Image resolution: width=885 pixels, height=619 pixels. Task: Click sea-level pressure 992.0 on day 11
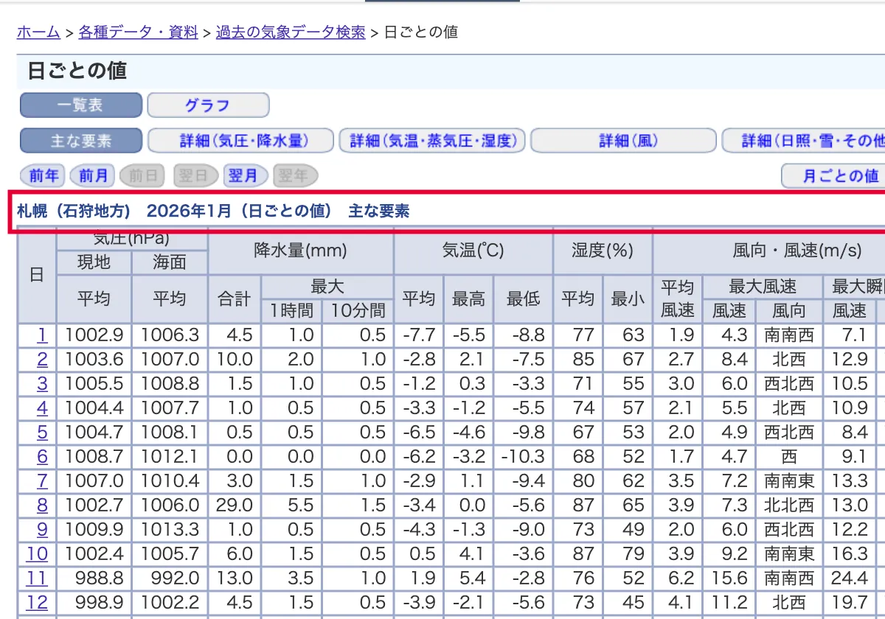tap(170, 578)
